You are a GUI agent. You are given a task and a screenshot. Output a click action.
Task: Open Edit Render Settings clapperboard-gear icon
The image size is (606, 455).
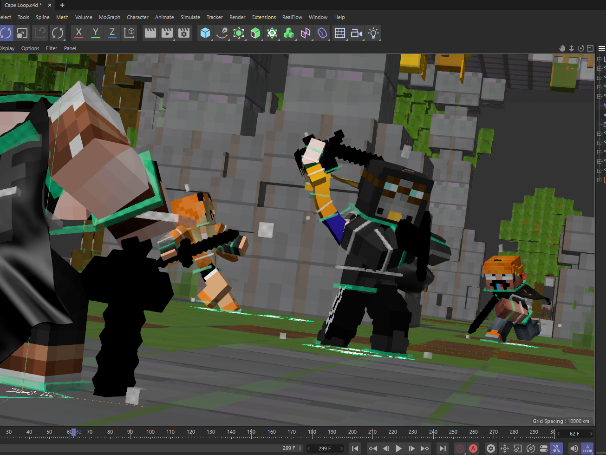[184, 33]
